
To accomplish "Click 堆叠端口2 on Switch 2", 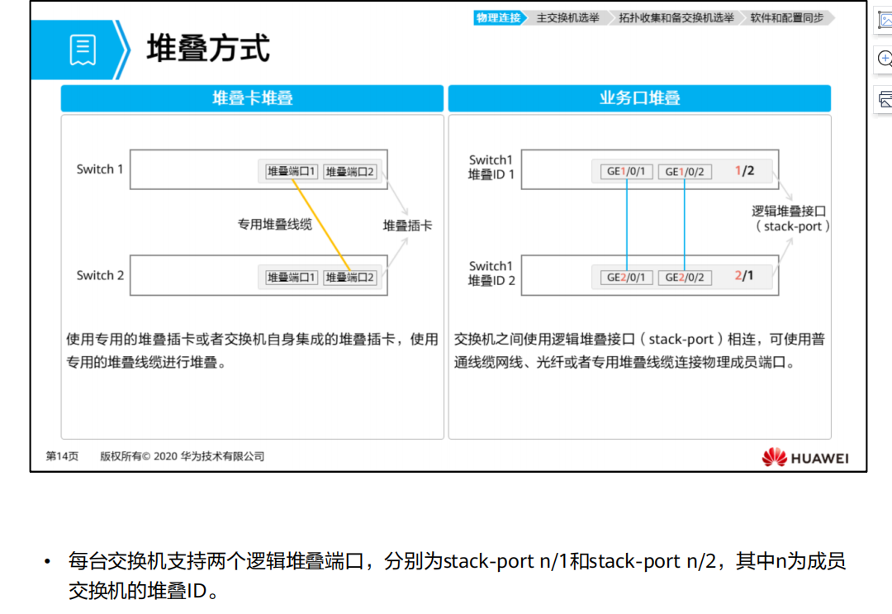I will (x=350, y=277).
